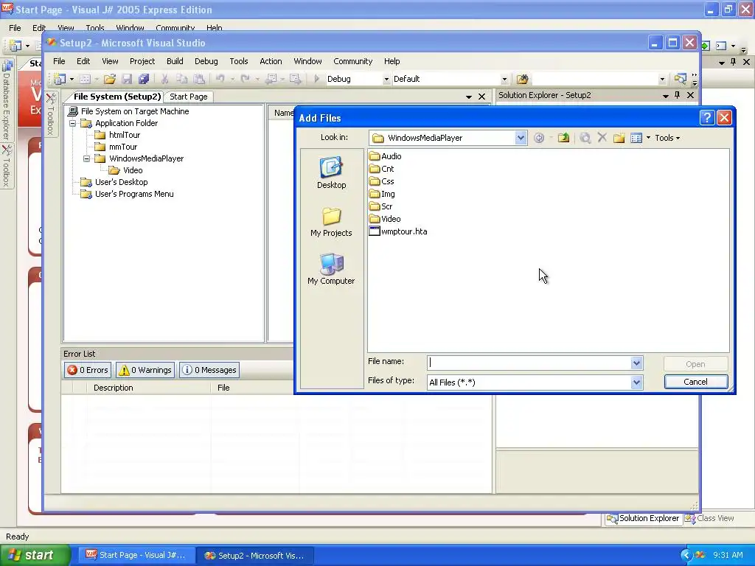755x566 pixels.
Task: Open the Action menu
Action: (x=271, y=61)
